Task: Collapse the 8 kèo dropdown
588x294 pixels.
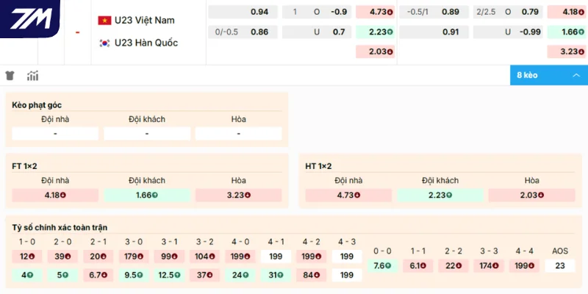Action: [548, 75]
